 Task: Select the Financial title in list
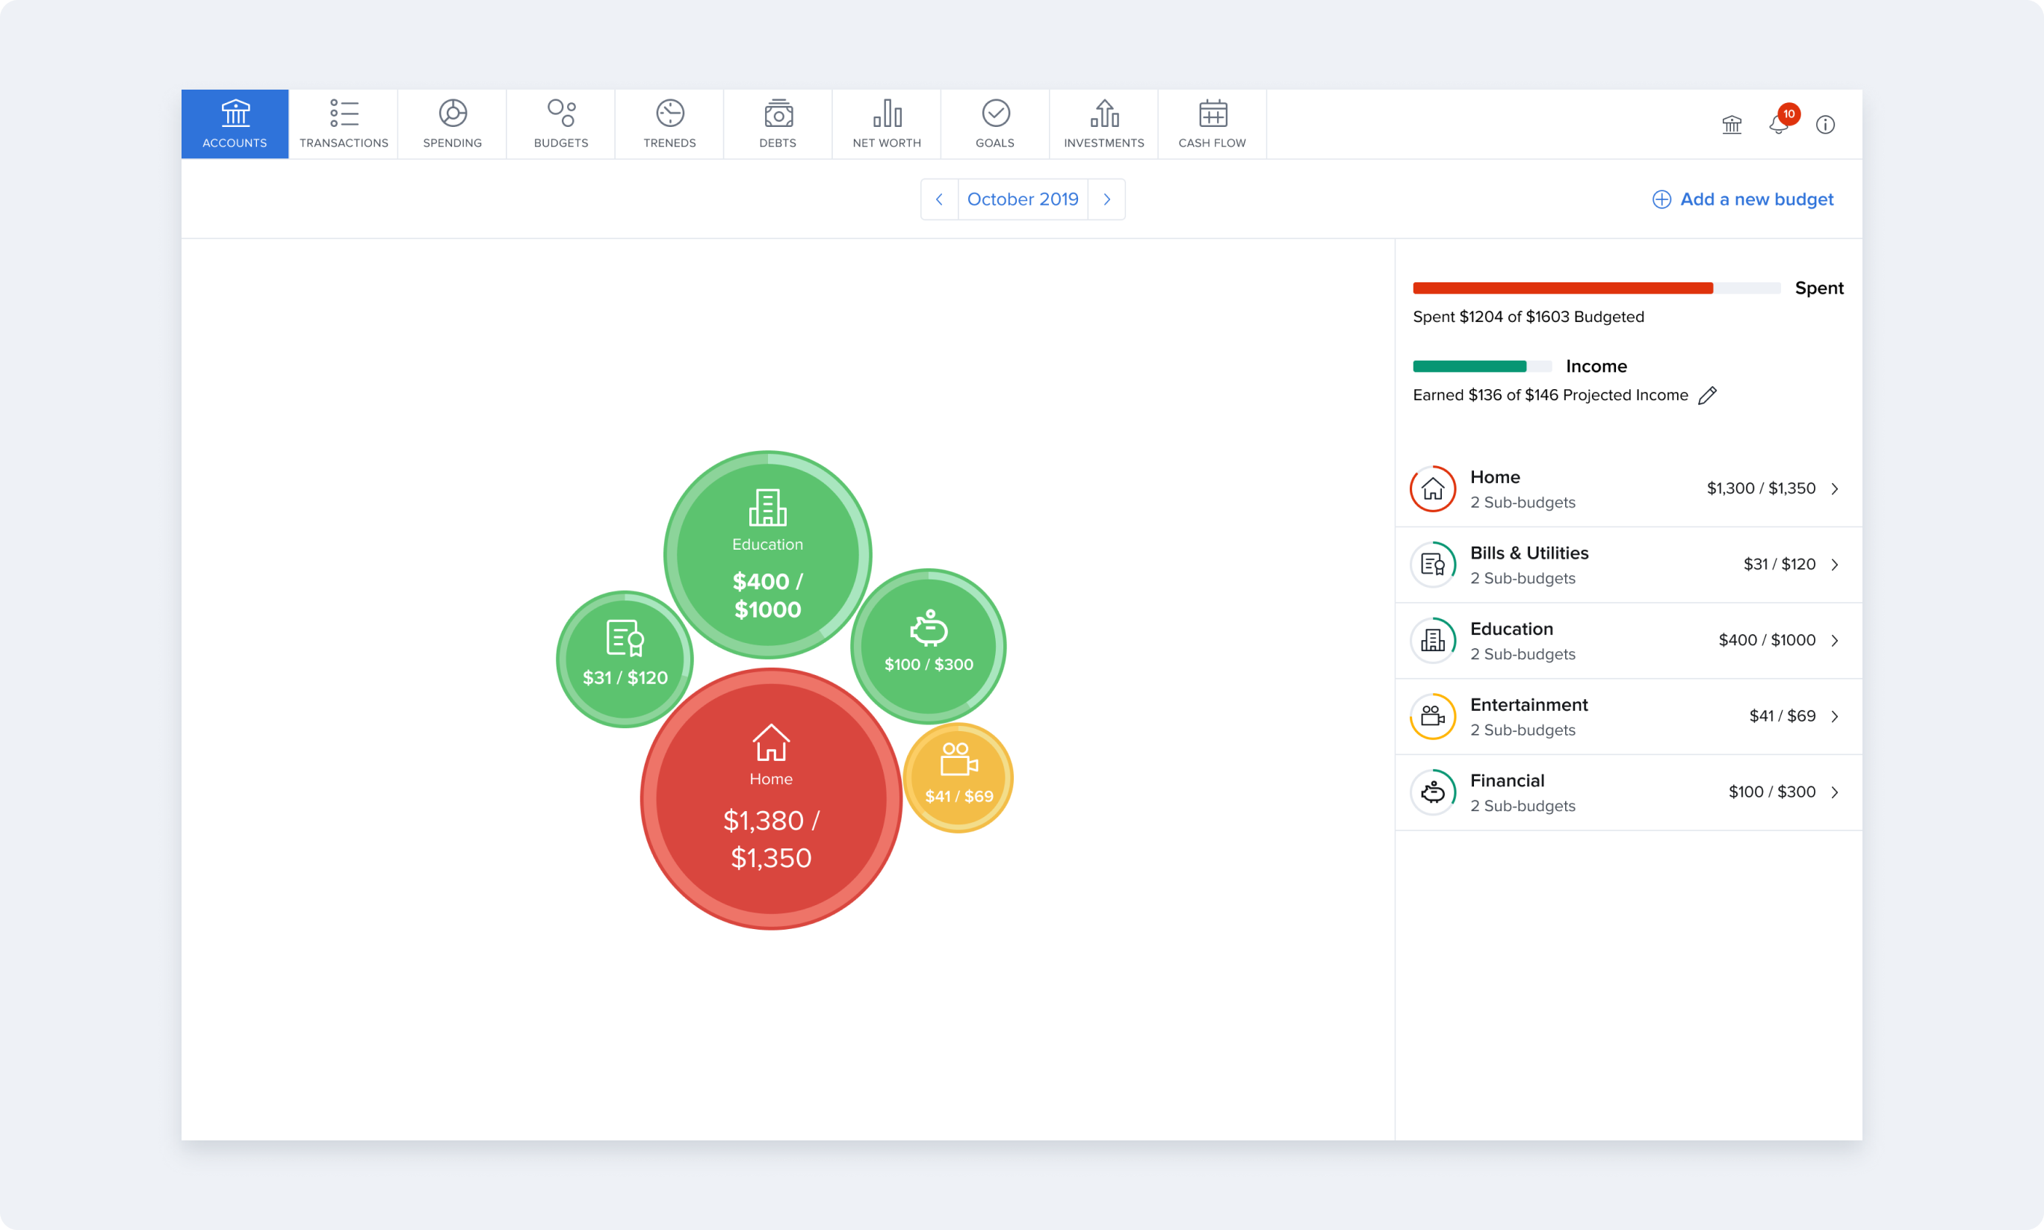pos(1507,780)
